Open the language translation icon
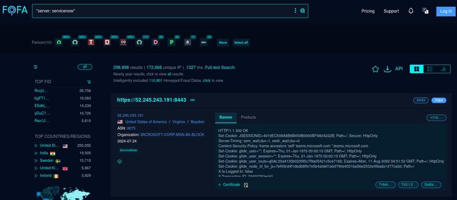The height and width of the screenshot is (200, 457). 426,11
